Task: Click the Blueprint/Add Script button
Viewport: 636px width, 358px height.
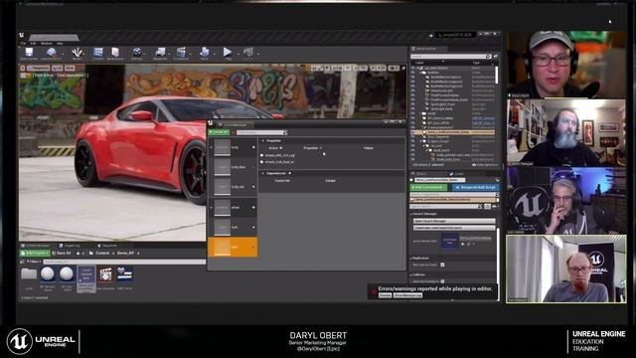Action: tap(475, 188)
